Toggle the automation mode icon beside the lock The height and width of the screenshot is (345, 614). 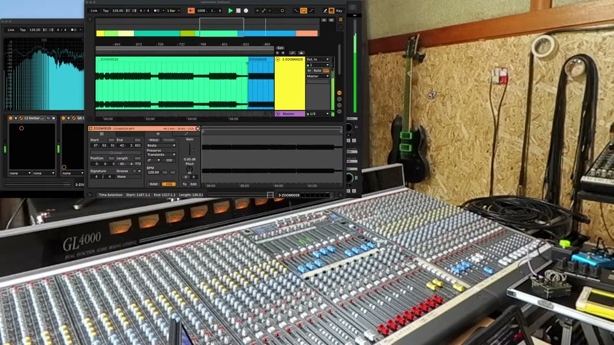pos(293,53)
